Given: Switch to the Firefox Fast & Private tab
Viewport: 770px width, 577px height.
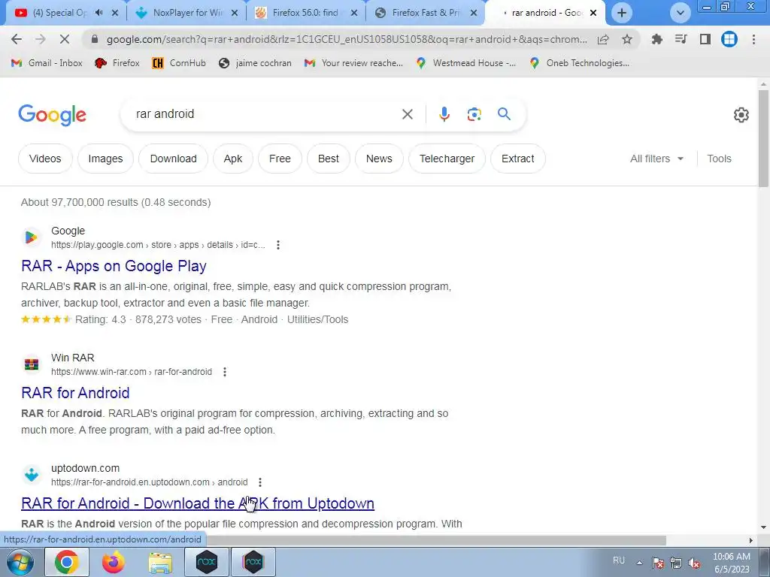Looking at the screenshot, I should pyautogui.click(x=426, y=13).
